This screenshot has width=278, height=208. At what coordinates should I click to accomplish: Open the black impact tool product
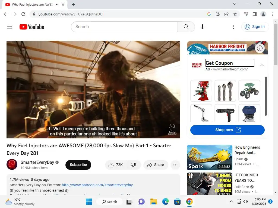[225, 113]
